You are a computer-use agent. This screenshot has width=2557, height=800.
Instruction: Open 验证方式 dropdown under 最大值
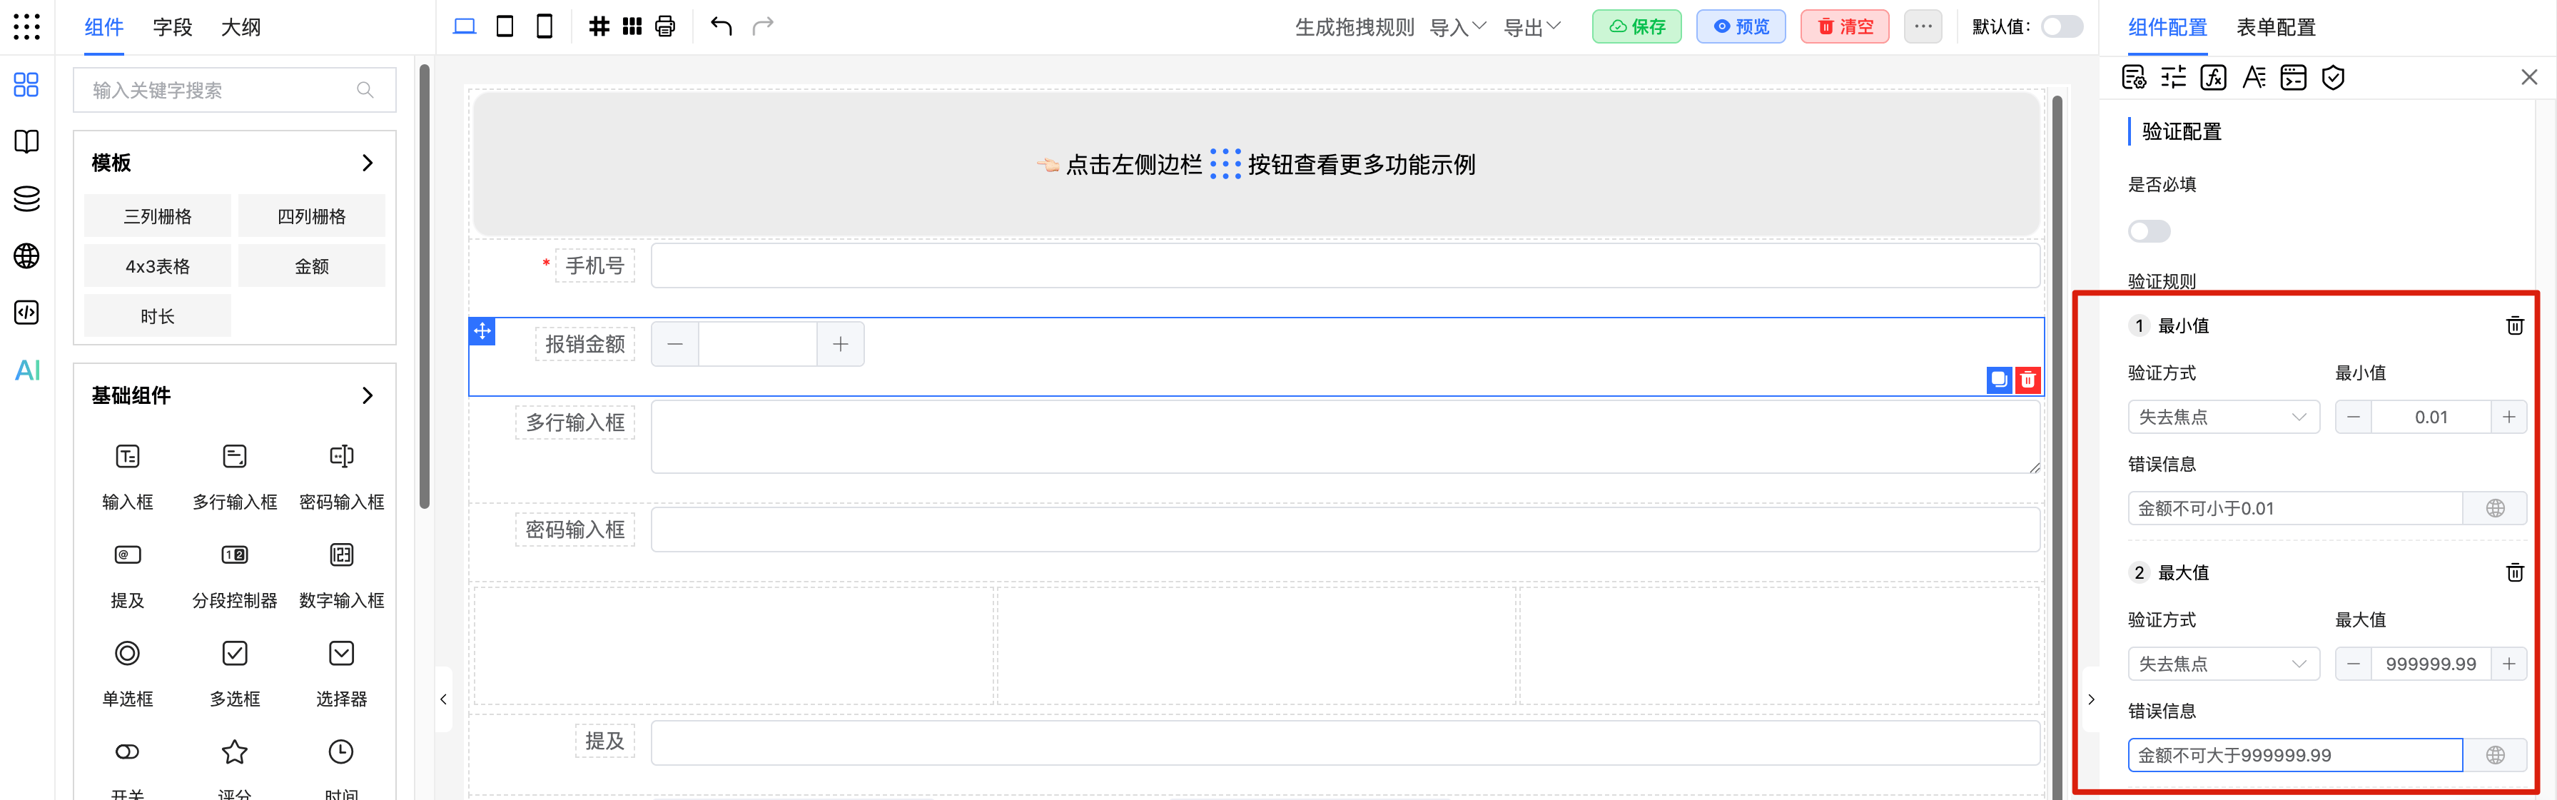[x=2222, y=664]
